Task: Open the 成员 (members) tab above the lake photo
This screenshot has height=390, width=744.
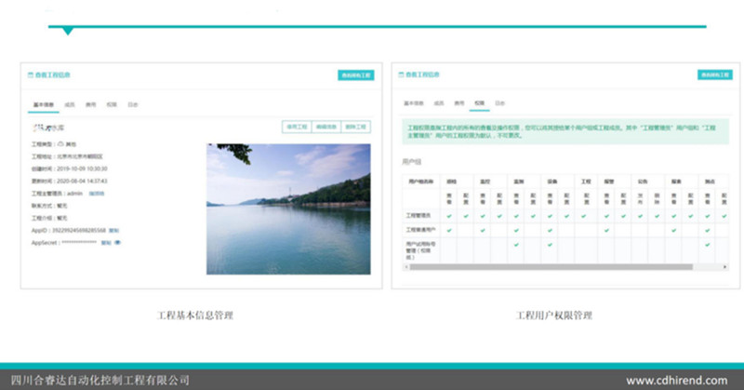Action: pos(67,104)
